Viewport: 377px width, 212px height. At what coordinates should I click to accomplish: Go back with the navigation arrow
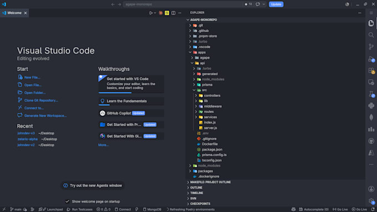click(113, 4)
